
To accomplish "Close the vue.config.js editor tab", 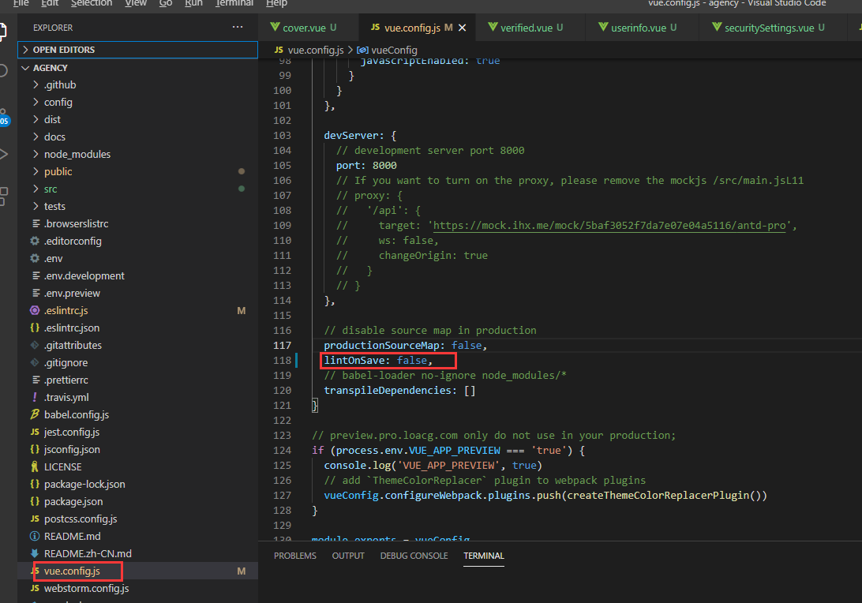I will [x=463, y=28].
